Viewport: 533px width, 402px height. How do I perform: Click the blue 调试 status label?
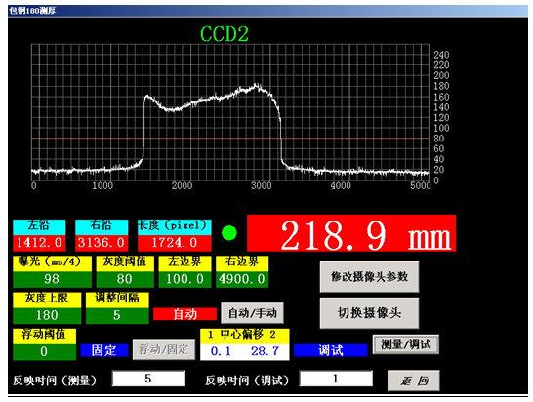pyautogui.click(x=330, y=350)
